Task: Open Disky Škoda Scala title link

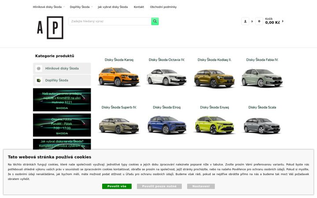Action: (262, 107)
